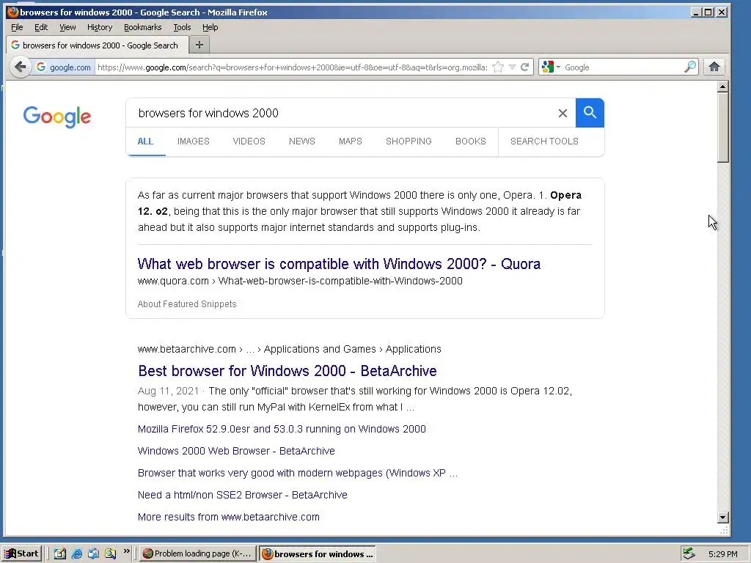
Task: Click the vertical scrollbar thumb
Action: click(722, 128)
